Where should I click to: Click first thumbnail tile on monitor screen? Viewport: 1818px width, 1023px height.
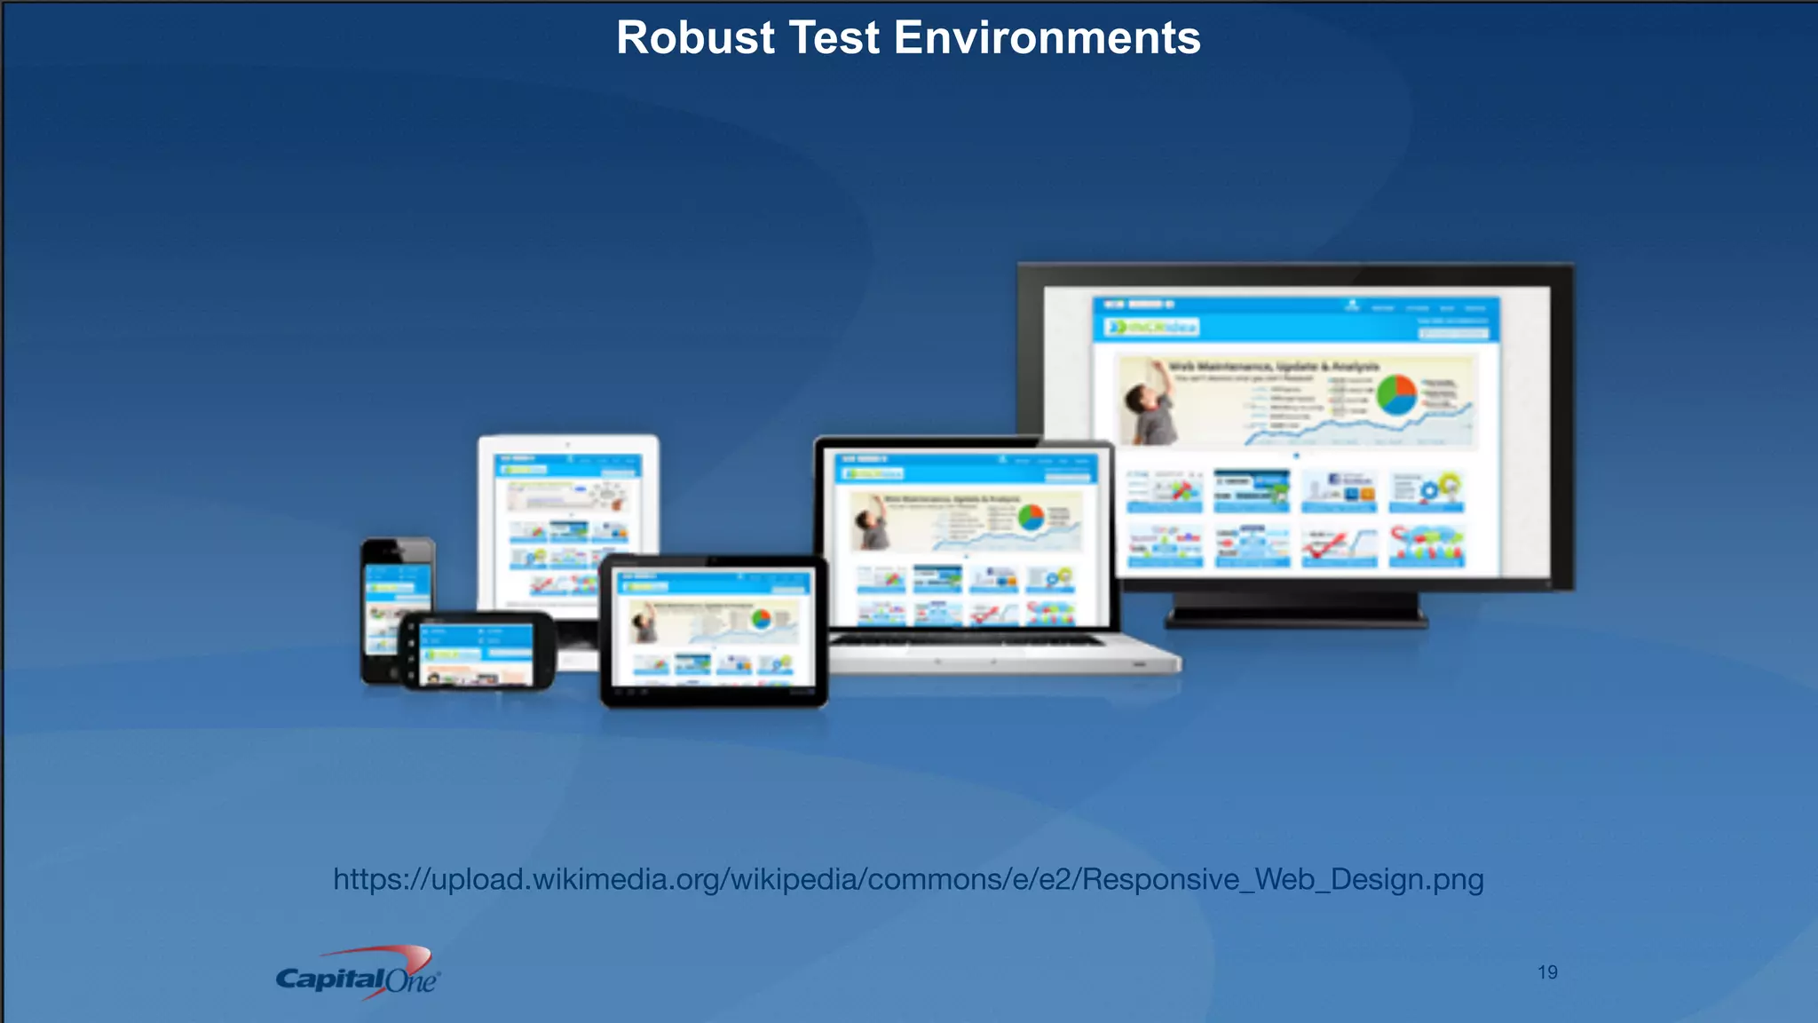pyautogui.click(x=1165, y=492)
